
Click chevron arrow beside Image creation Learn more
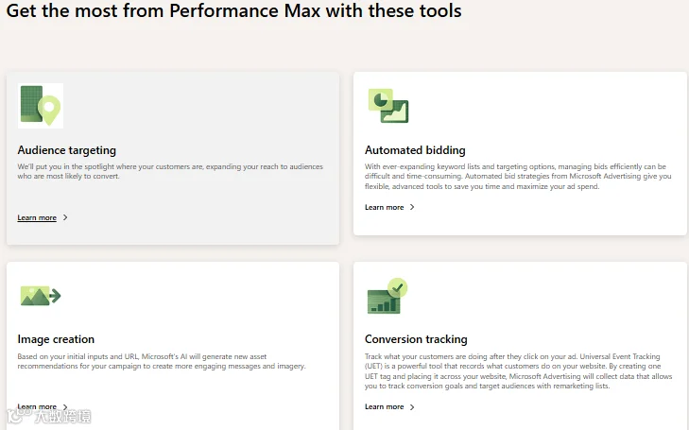point(65,406)
